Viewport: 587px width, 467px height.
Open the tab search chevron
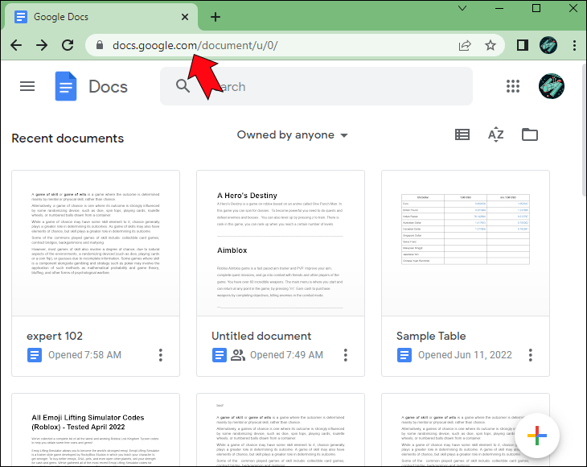462,8
